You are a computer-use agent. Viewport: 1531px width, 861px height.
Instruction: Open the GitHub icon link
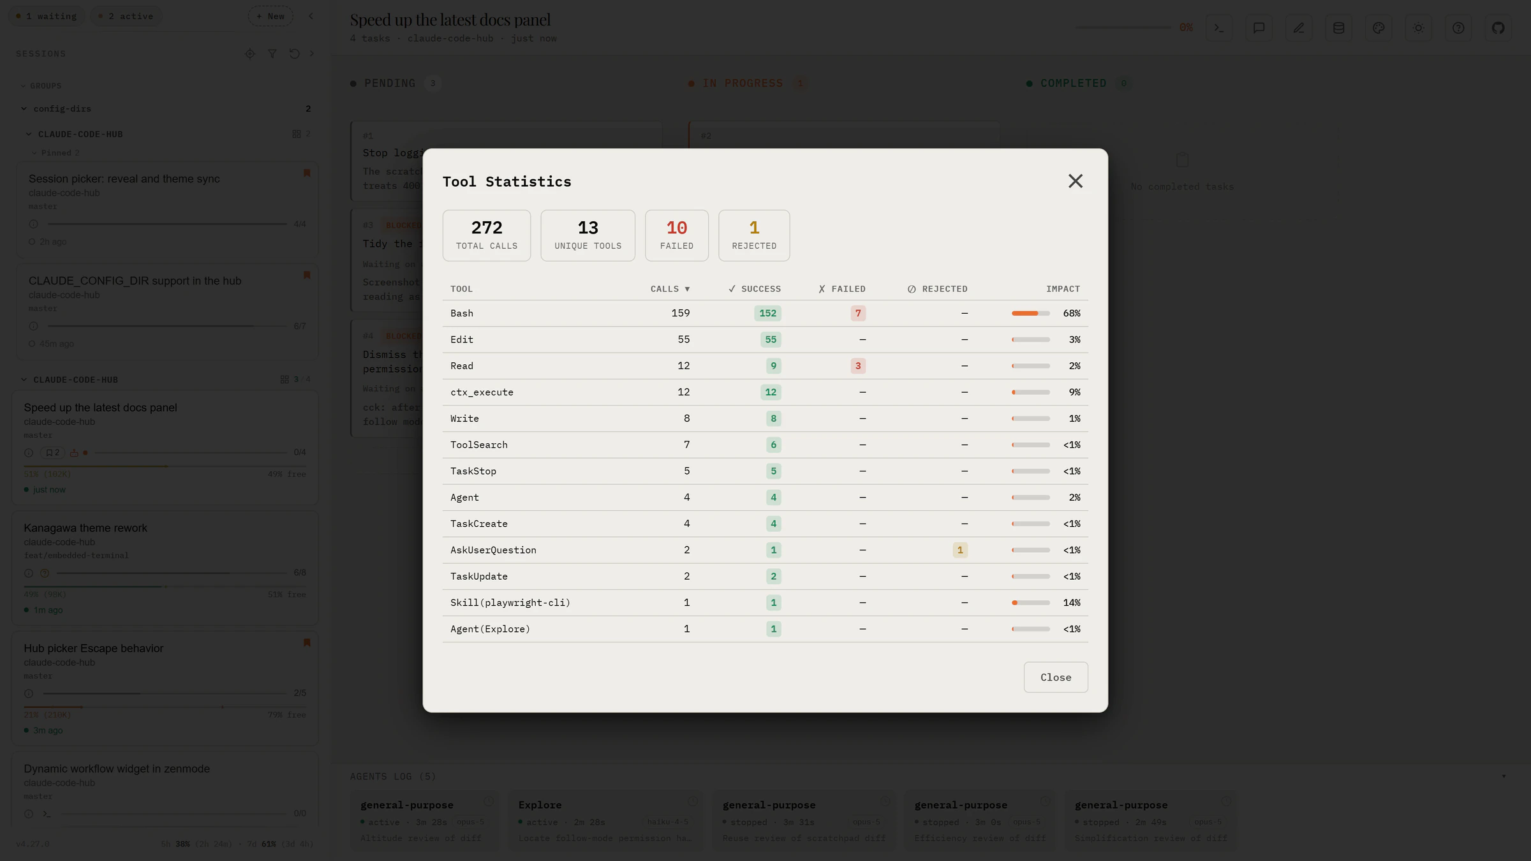[x=1498, y=28]
